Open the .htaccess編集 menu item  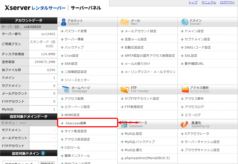click(x=75, y=123)
